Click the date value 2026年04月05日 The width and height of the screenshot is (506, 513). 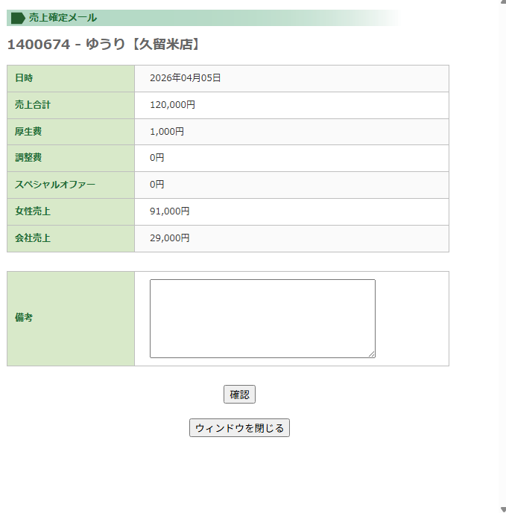click(185, 78)
